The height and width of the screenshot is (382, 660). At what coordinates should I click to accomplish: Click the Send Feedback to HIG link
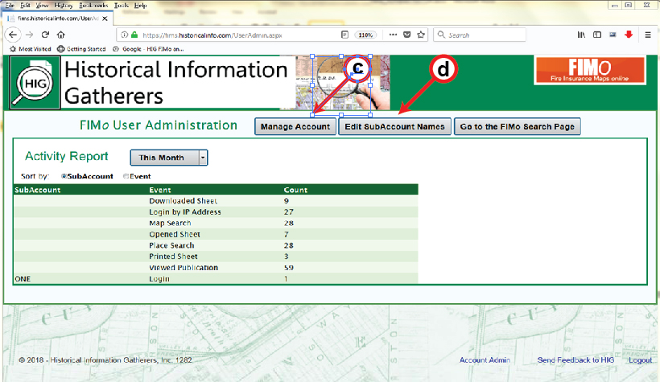click(575, 360)
